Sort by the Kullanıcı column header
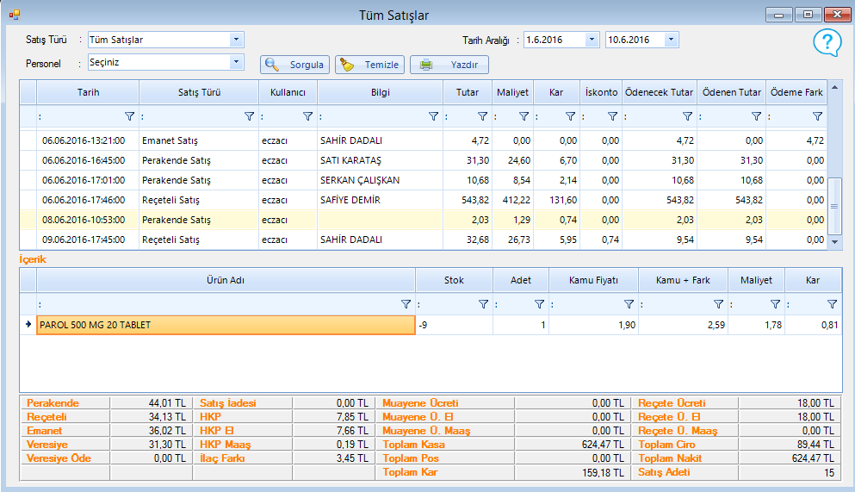 pyautogui.click(x=288, y=92)
